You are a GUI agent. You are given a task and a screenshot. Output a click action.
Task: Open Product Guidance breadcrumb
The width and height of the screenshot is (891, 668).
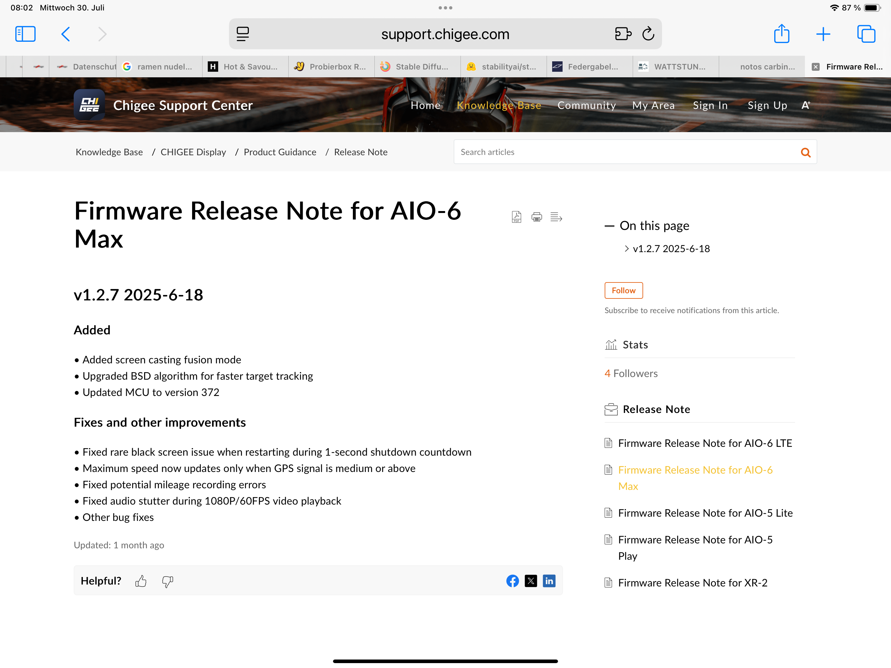pos(280,152)
